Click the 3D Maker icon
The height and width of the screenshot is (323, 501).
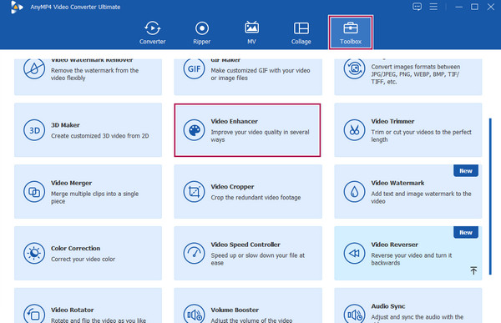point(34,130)
